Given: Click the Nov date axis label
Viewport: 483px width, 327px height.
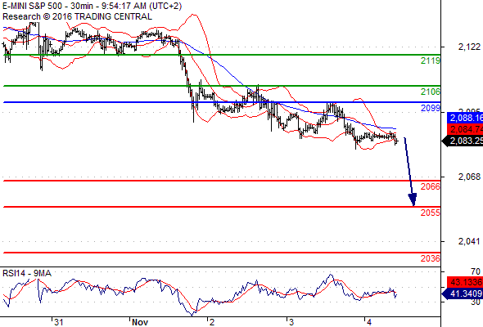Looking at the screenshot, I should tap(140, 322).
